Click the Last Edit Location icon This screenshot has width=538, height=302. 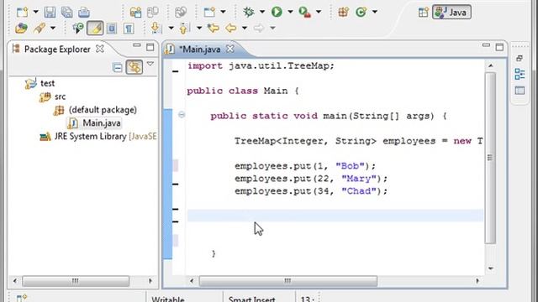[x=213, y=28]
